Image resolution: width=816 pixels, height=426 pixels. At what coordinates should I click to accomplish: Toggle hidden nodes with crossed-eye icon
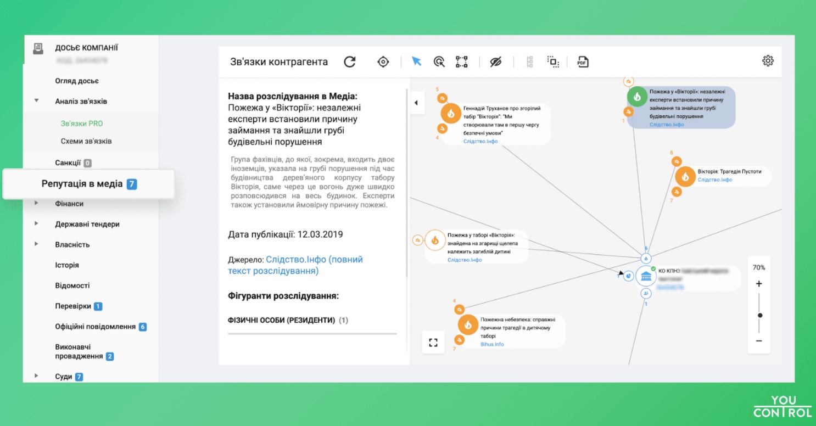(496, 61)
